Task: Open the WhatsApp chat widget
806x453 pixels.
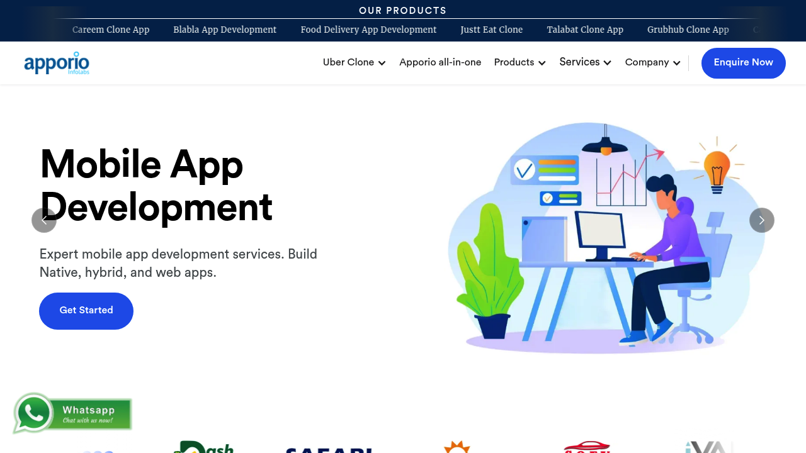Action: click(x=72, y=414)
